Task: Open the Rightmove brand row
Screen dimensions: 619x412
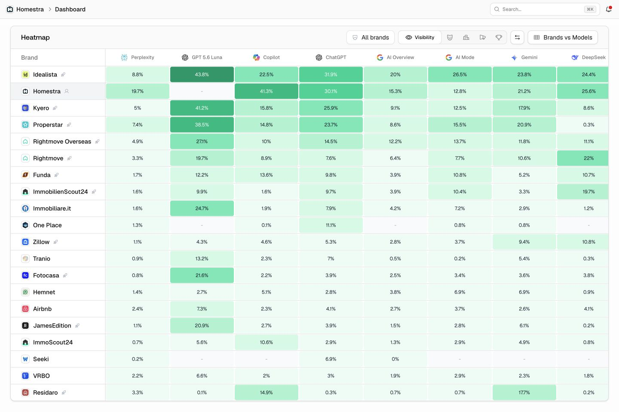Action: pos(58,158)
